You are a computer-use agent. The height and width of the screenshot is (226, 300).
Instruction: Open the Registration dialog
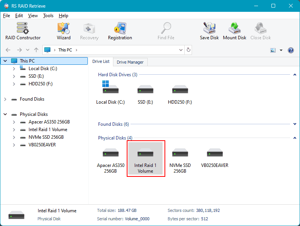pyautogui.click(x=120, y=31)
